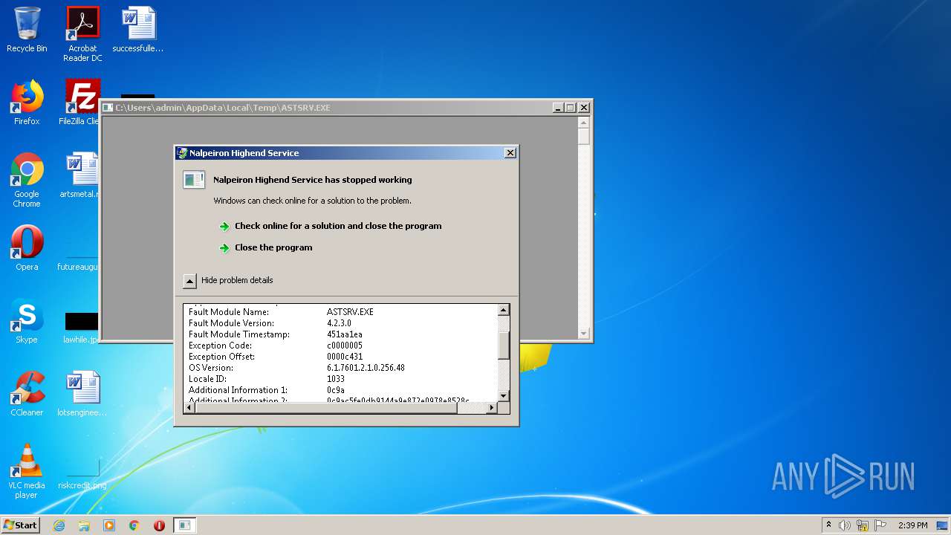This screenshot has width=951, height=535.
Task: Open the lawhile.jpg image file
Action: (81, 327)
